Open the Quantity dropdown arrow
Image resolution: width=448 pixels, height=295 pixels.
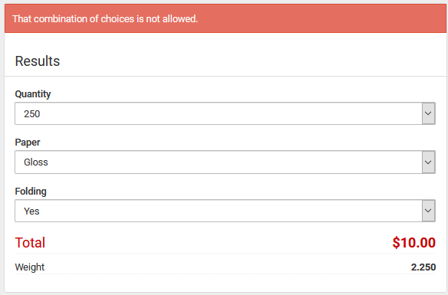(428, 113)
